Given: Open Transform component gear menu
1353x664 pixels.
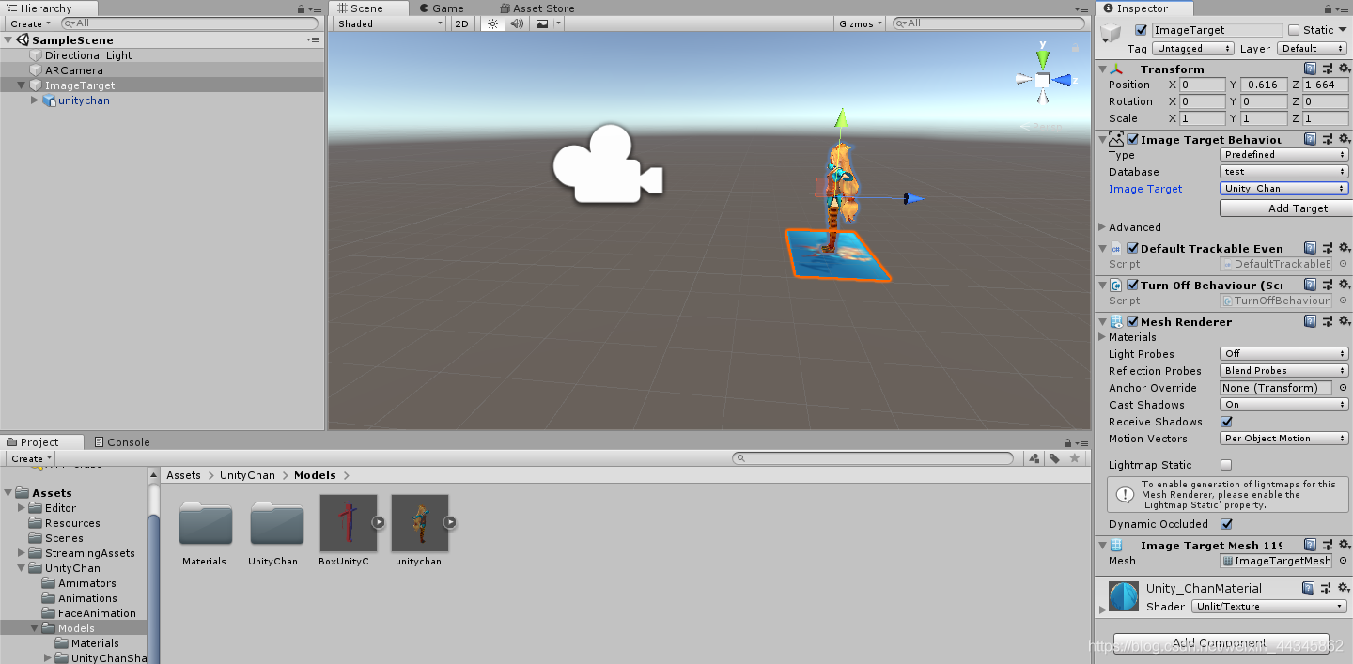Looking at the screenshot, I should pos(1344,69).
